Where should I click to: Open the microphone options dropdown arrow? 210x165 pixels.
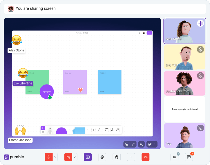[55, 157]
